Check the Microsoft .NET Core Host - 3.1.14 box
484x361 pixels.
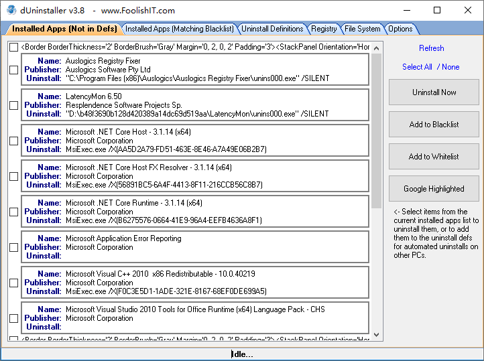[13, 141]
